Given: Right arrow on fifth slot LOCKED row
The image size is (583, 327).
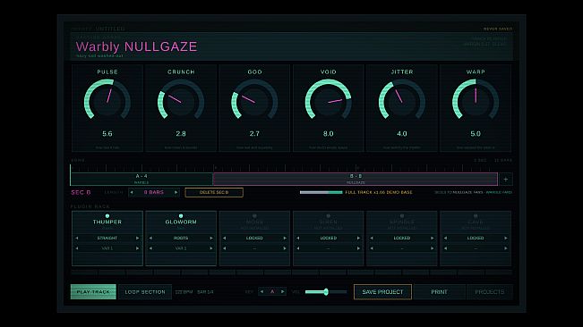Looking at the screenshot, I should pos(432,238).
